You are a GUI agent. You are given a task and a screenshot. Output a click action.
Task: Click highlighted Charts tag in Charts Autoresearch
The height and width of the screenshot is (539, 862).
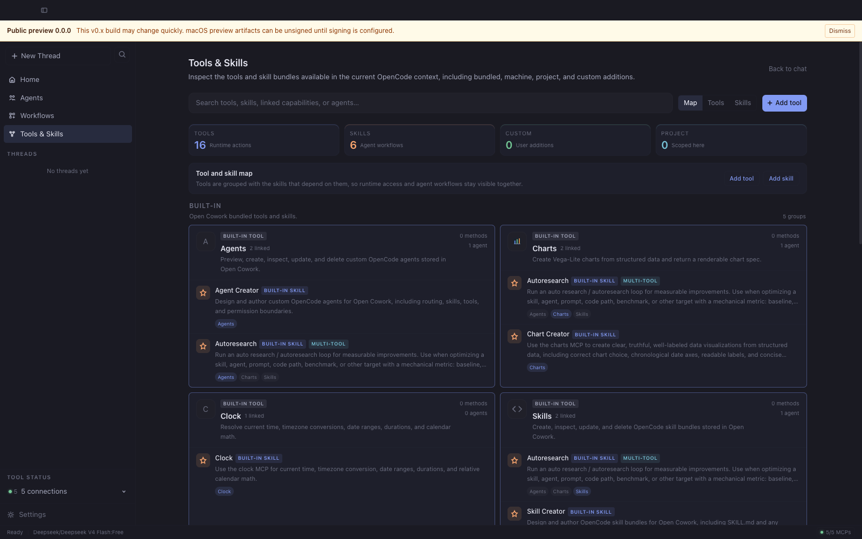[560, 314]
